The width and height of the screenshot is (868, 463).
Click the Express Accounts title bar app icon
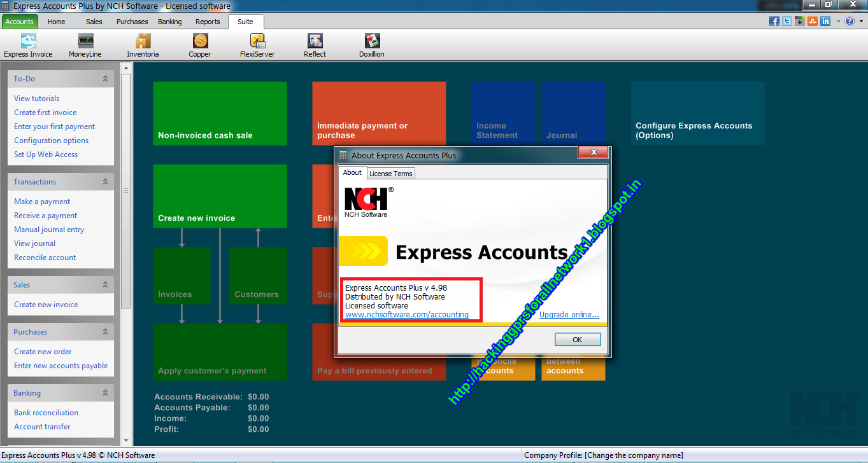pyautogui.click(x=6, y=6)
